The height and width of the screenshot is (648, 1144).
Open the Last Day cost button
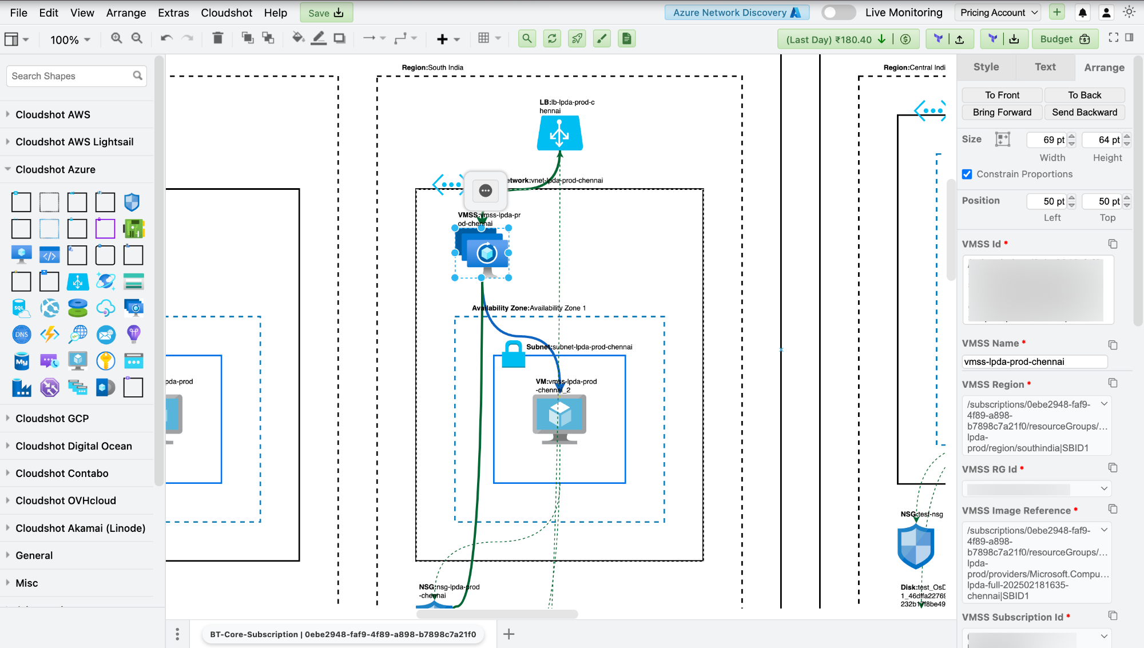[848, 39]
